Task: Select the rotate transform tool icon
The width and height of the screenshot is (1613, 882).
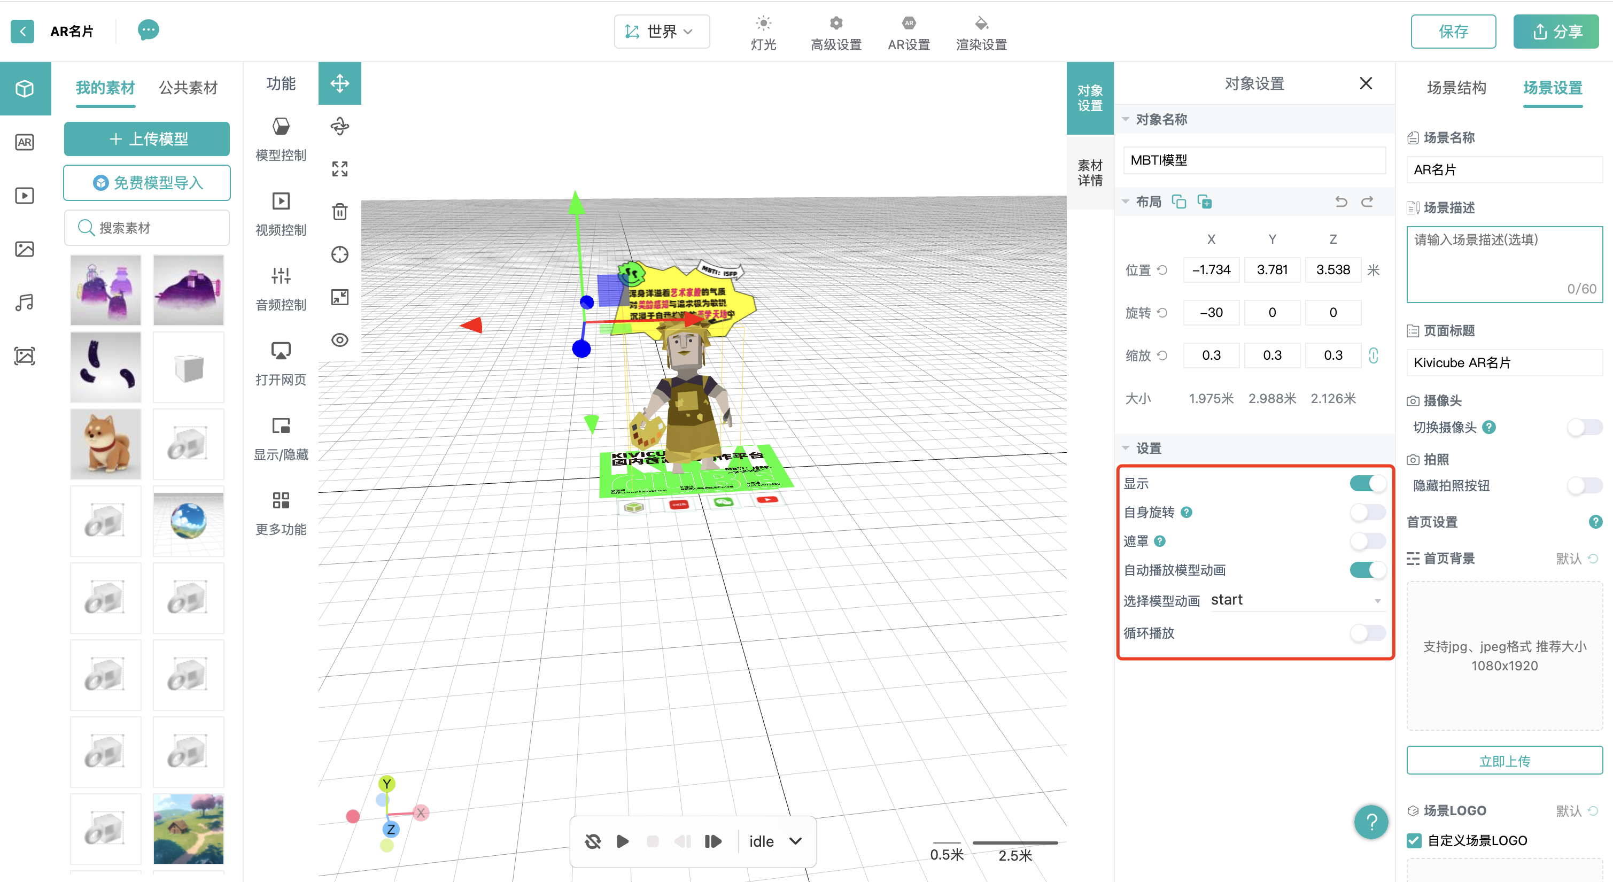Action: 339,127
